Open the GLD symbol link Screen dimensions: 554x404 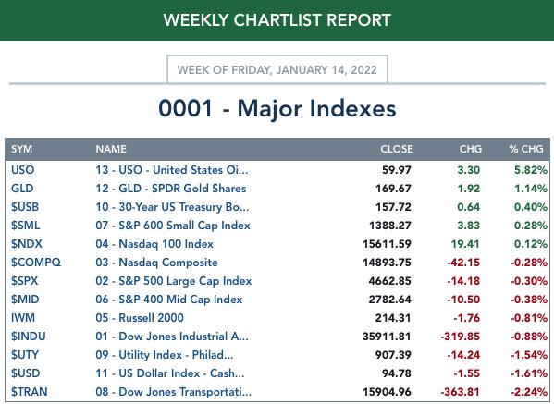[22, 189]
